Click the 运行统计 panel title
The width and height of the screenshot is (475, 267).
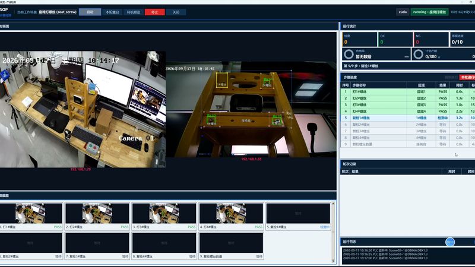point(349,26)
